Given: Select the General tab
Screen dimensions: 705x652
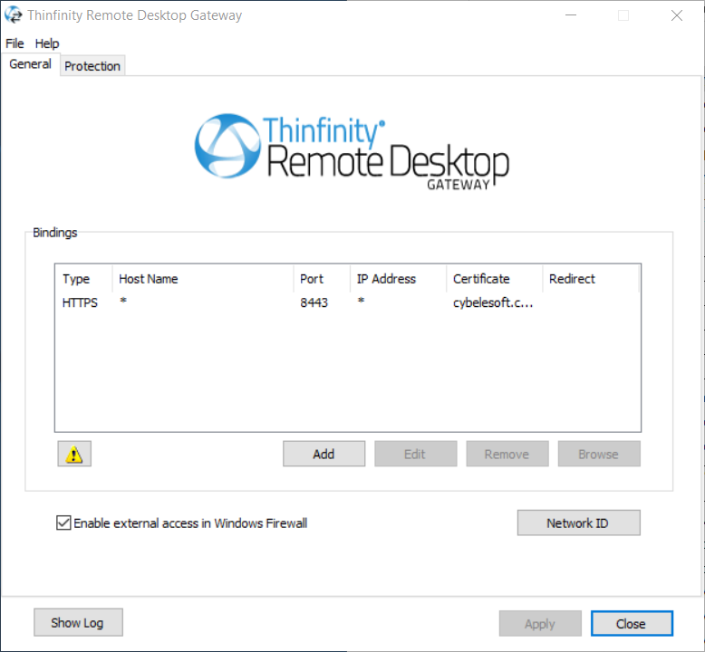Looking at the screenshot, I should (x=30, y=64).
